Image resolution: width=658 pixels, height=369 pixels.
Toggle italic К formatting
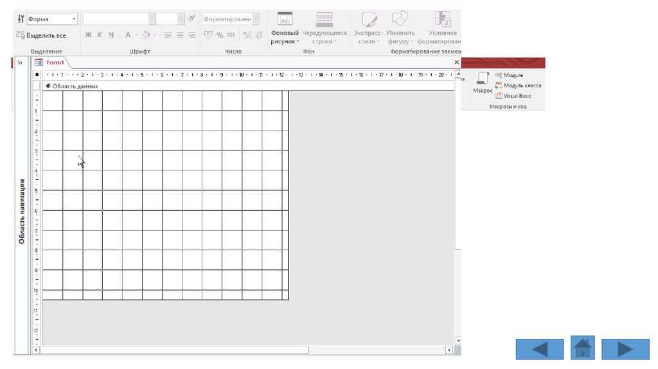[x=100, y=35]
